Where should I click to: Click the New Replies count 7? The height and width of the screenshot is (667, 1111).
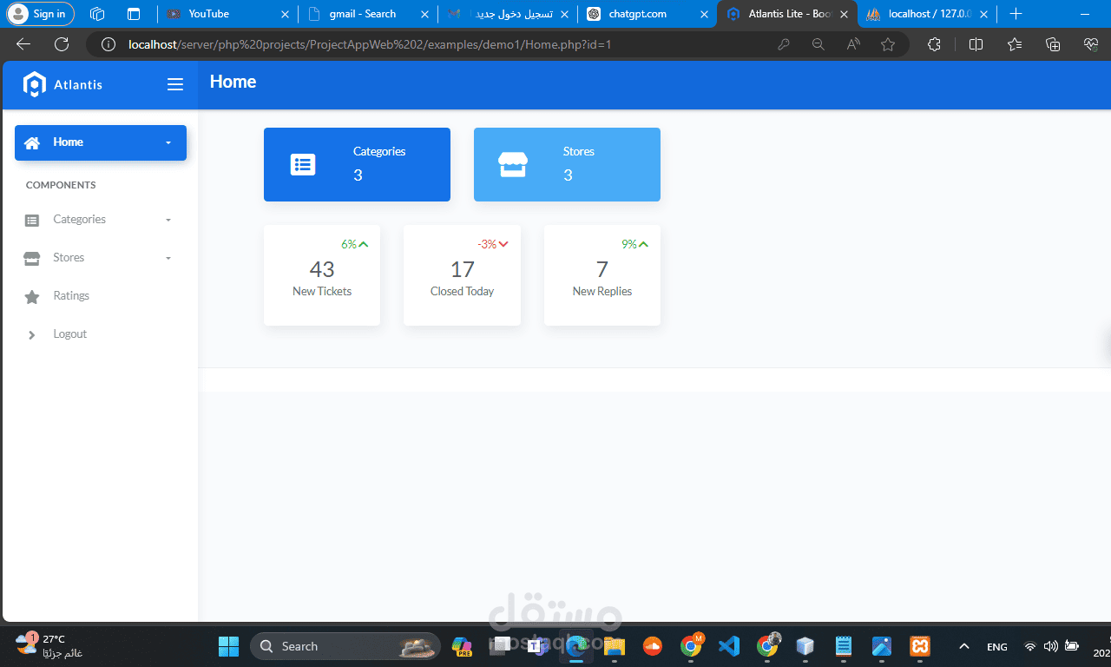602,270
